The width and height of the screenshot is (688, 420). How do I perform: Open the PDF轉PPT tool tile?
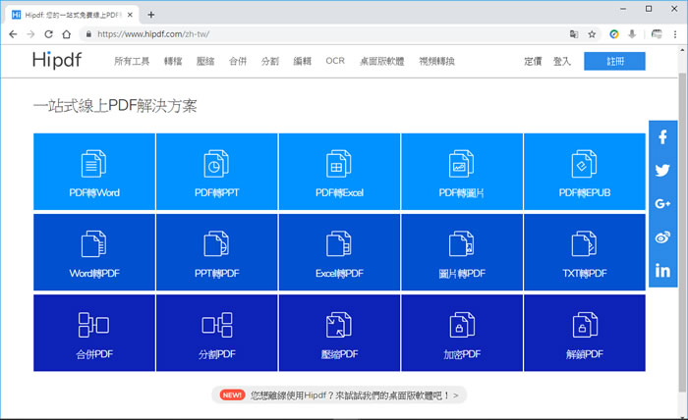coord(217,172)
